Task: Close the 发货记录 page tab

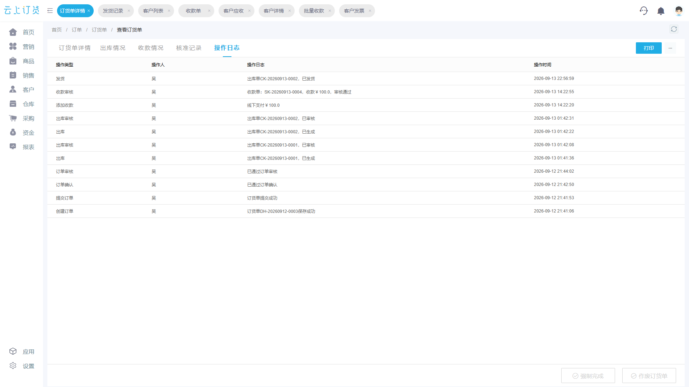Action: pos(129,11)
